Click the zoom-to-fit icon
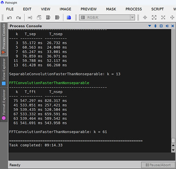This screenshot has height=169, width=176. pyautogui.click(x=154, y=18)
